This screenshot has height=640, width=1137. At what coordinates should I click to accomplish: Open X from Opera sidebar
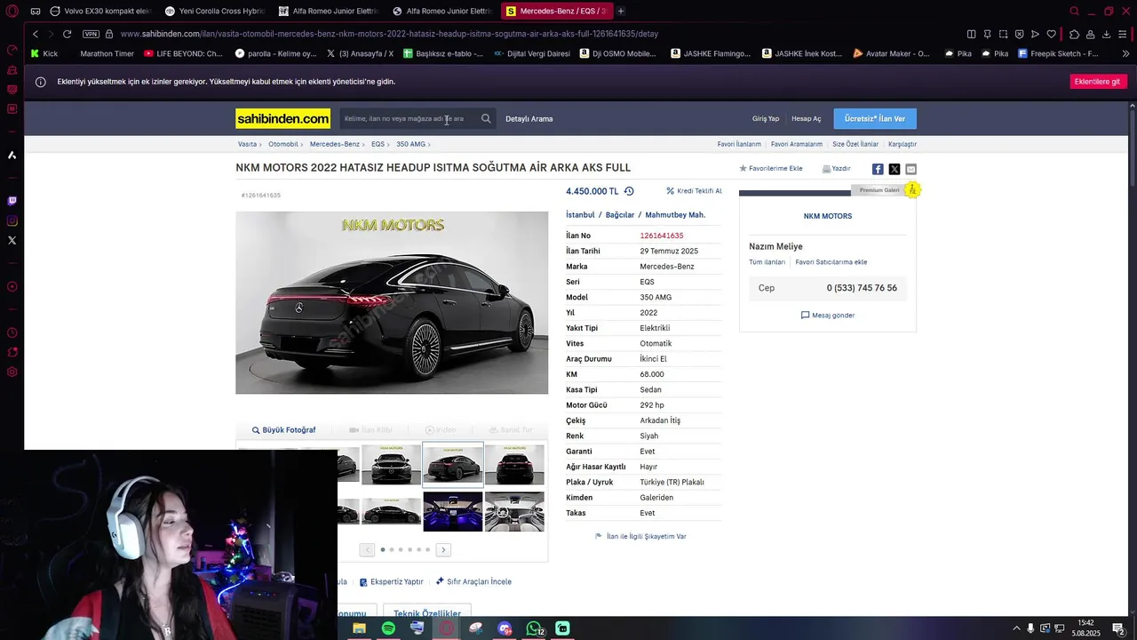point(12,241)
